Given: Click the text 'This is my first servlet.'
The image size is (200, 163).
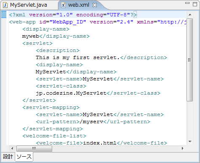Looking at the screenshot, I should [x=77, y=57].
